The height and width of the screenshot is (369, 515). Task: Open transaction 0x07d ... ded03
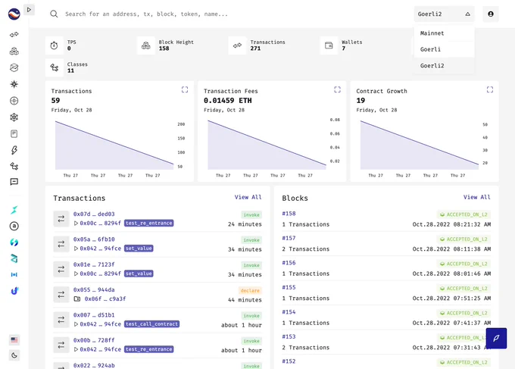[94, 214]
